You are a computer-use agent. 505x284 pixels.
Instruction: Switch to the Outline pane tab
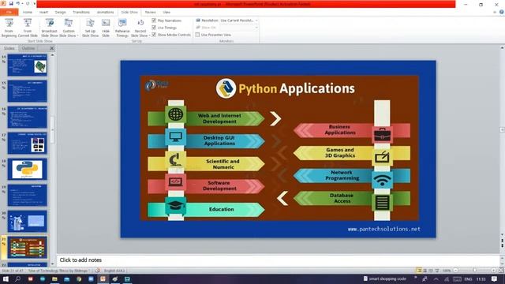[28, 48]
